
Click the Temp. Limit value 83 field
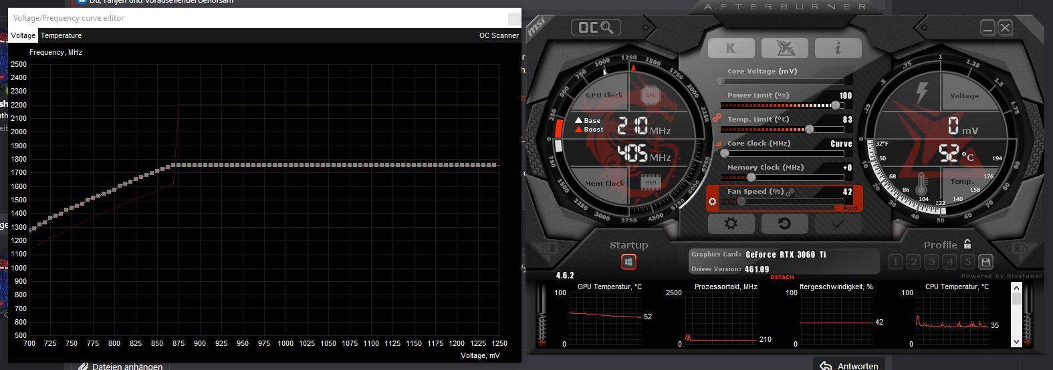click(847, 120)
